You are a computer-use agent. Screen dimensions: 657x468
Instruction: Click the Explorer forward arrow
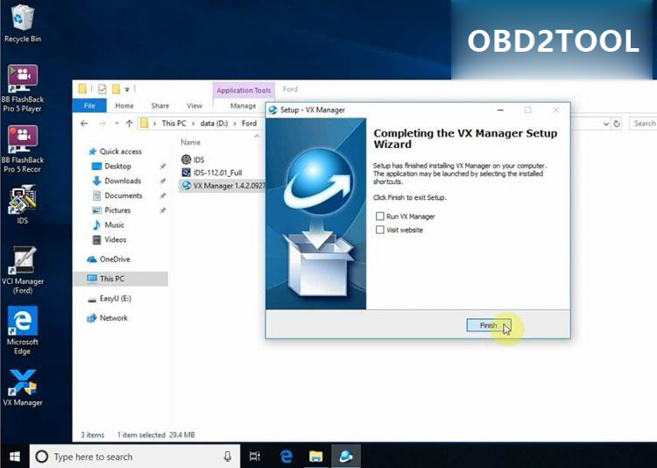[102, 124]
